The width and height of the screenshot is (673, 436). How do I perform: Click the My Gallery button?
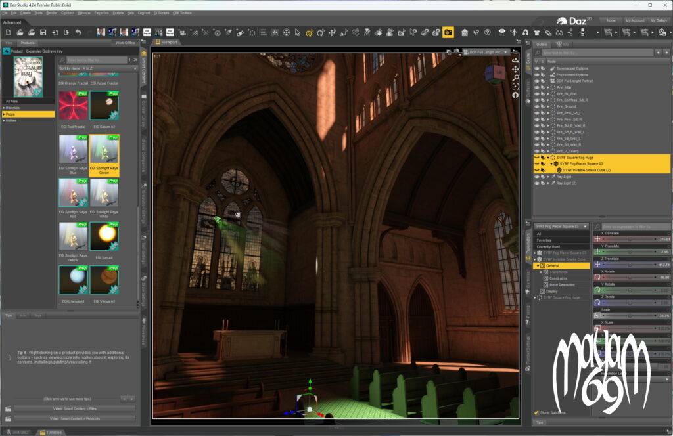659,20
